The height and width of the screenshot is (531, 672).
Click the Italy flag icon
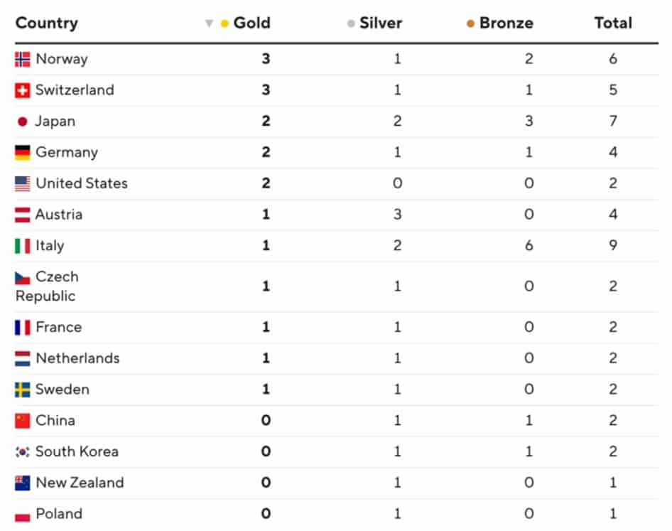tap(23, 246)
